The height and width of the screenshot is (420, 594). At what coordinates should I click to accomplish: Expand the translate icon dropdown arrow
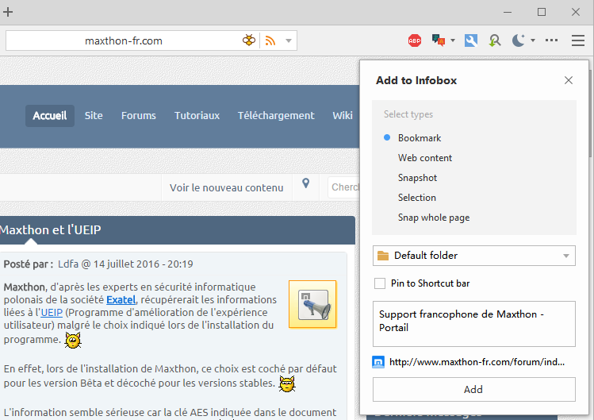pos(453,40)
